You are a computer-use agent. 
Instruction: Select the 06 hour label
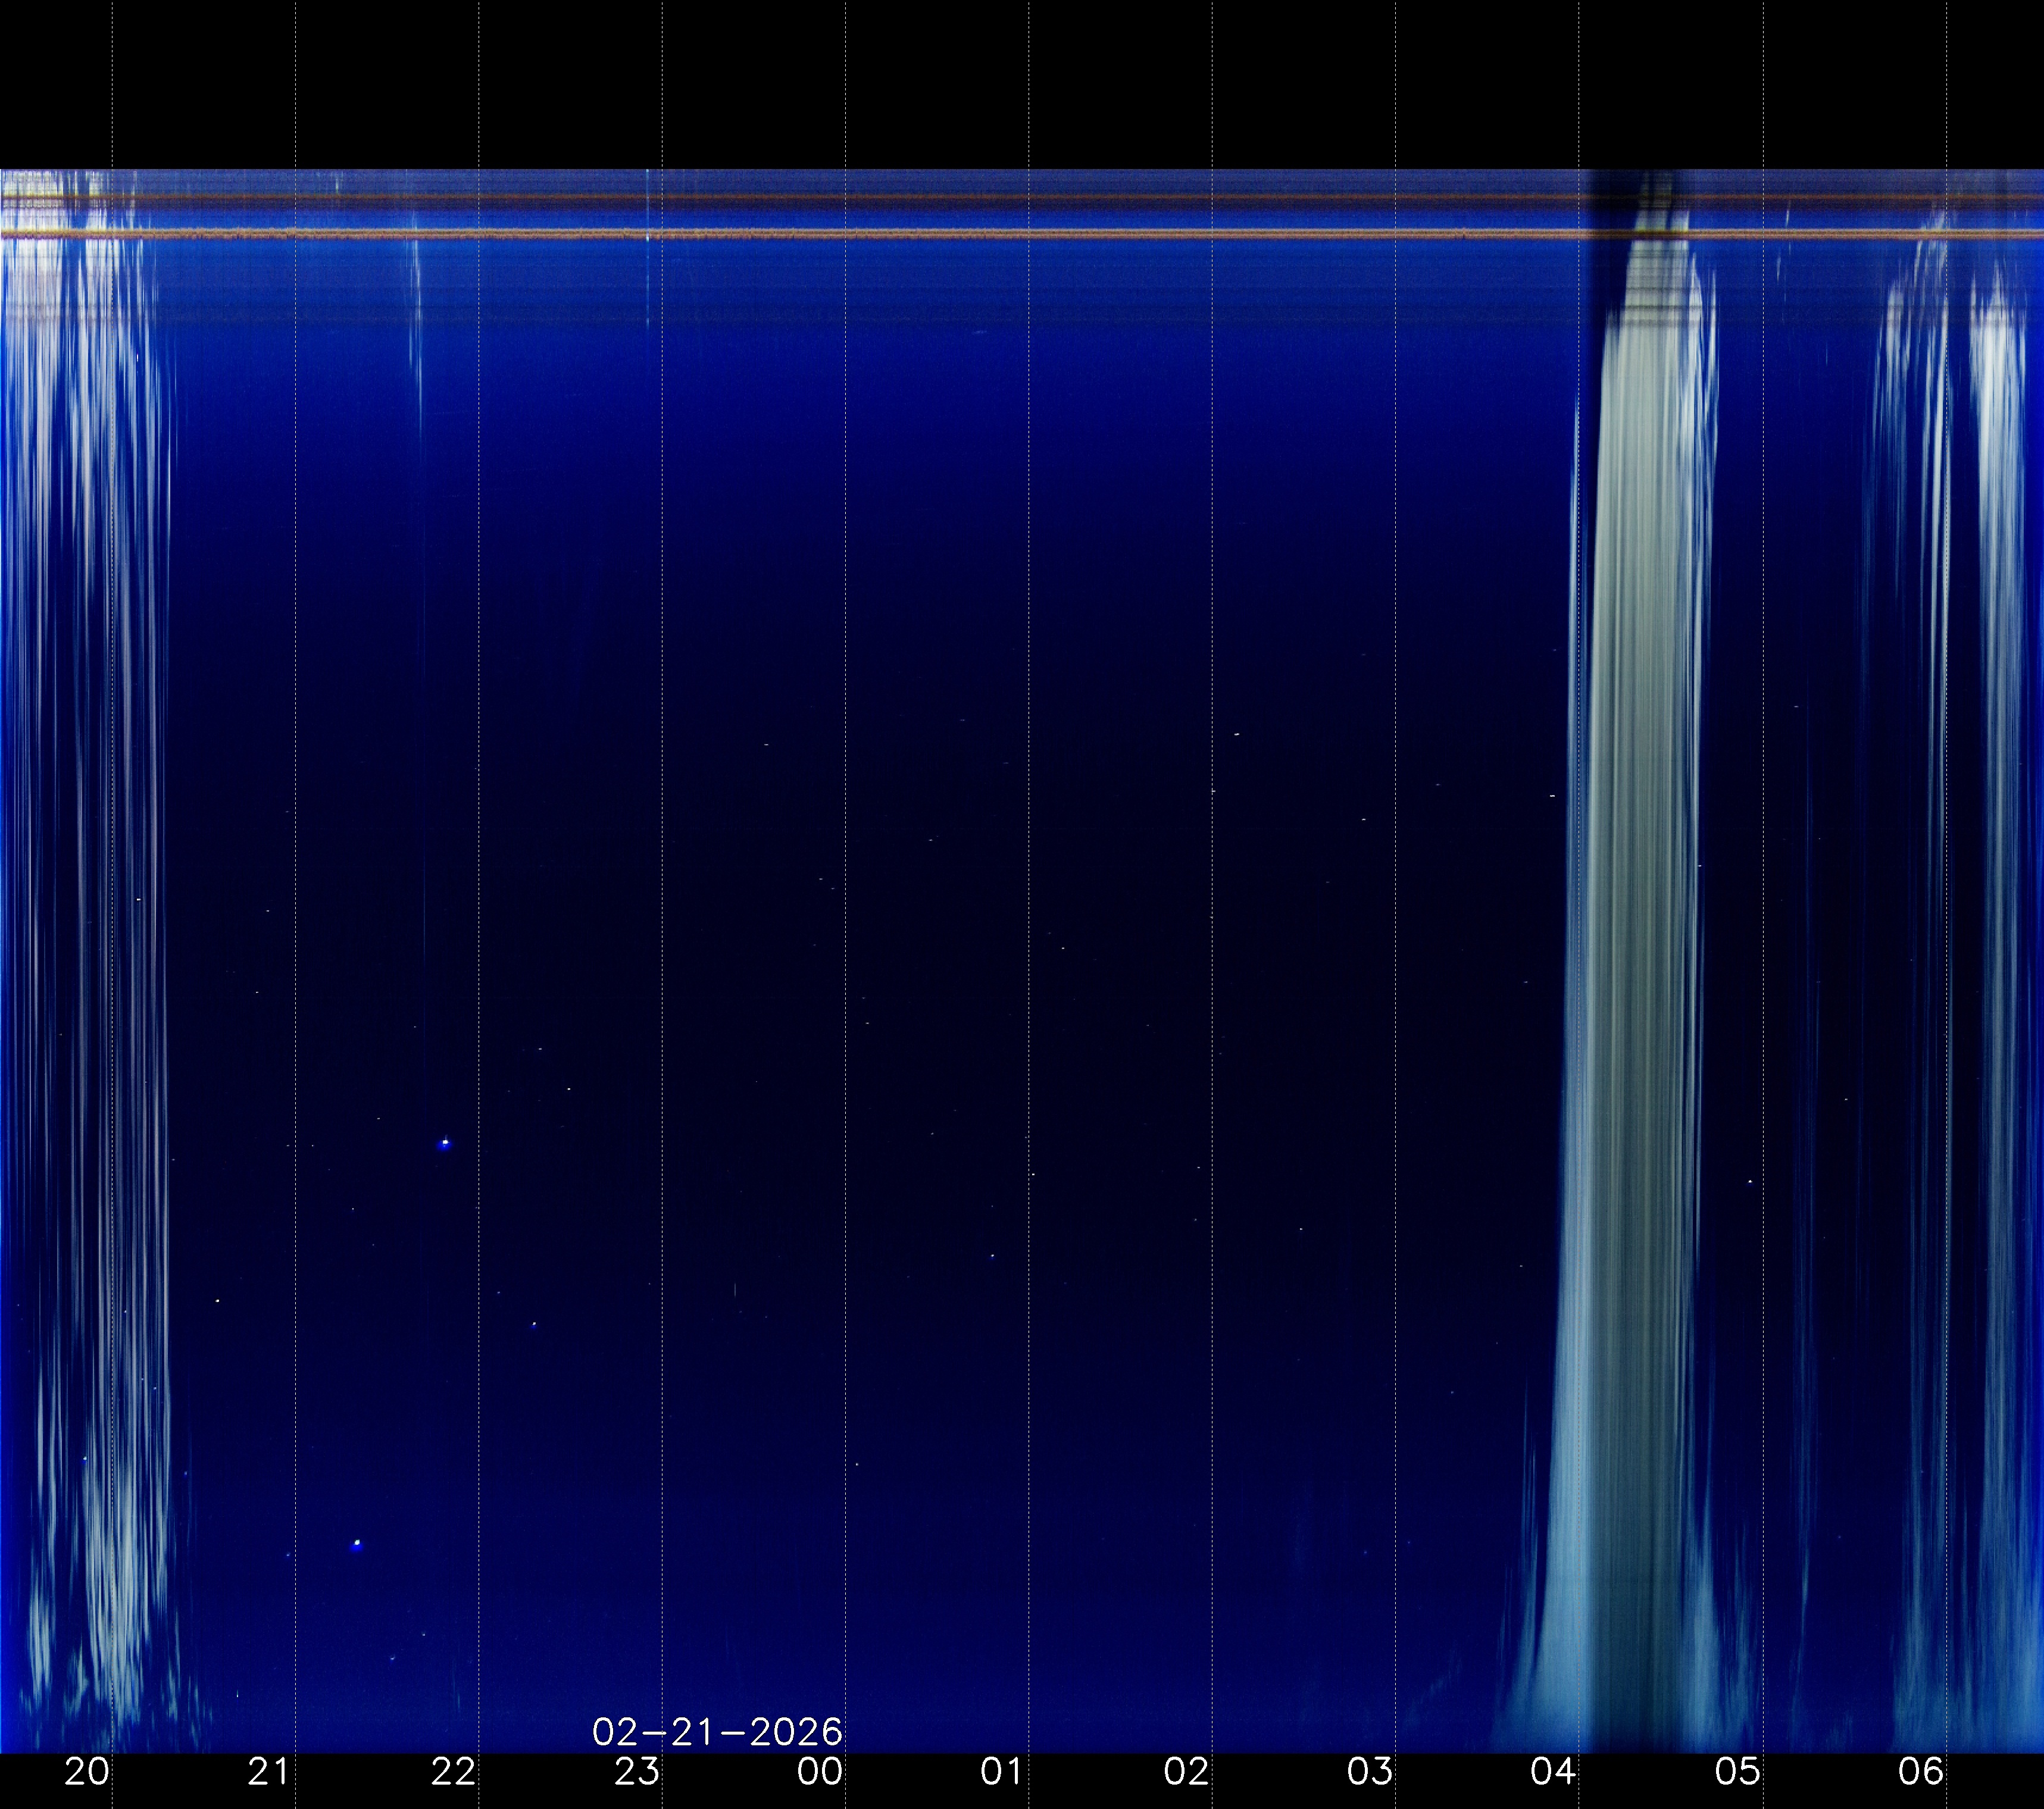[1920, 1772]
